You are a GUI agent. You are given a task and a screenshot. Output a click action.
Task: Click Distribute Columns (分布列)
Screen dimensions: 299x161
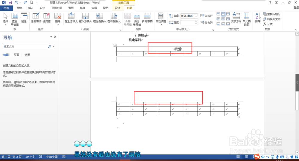pos(206,22)
